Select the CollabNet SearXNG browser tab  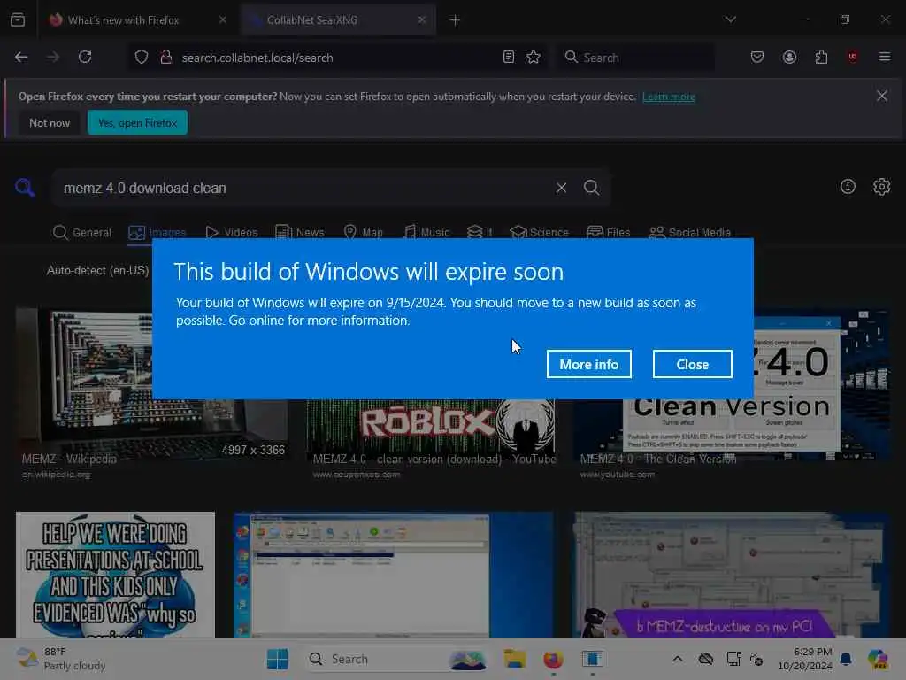point(337,19)
